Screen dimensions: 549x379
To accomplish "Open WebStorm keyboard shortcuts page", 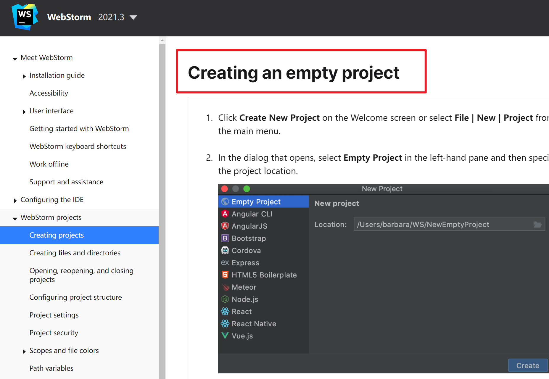I will click(78, 146).
